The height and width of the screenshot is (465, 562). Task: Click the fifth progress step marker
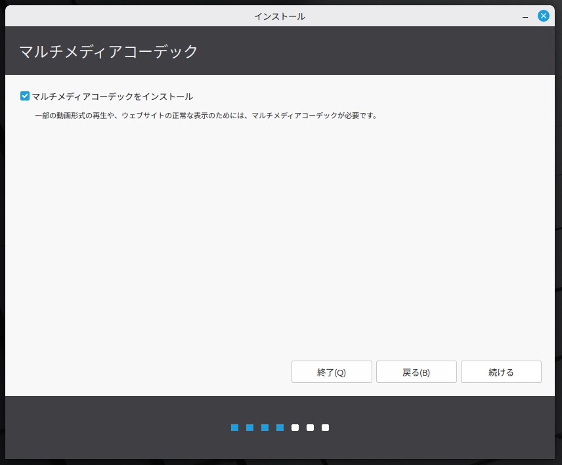(x=295, y=428)
